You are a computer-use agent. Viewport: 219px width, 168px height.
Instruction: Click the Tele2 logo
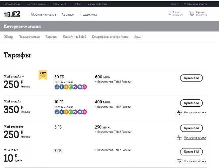(11, 14)
